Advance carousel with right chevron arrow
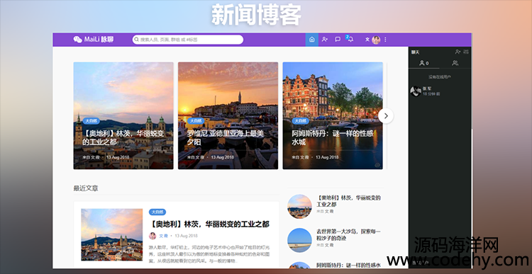 [386, 116]
